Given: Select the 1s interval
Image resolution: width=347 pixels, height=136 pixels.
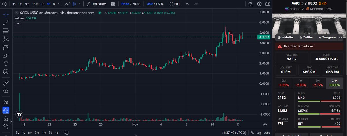Looking at the screenshot, I should click(14, 4).
